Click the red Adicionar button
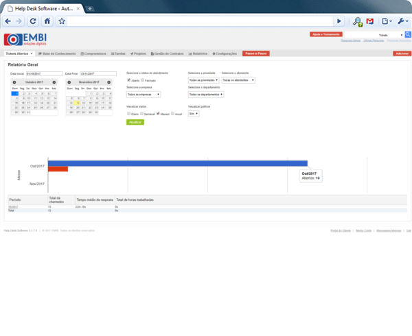Image resolution: width=412 pixels, height=336 pixels. [397, 53]
